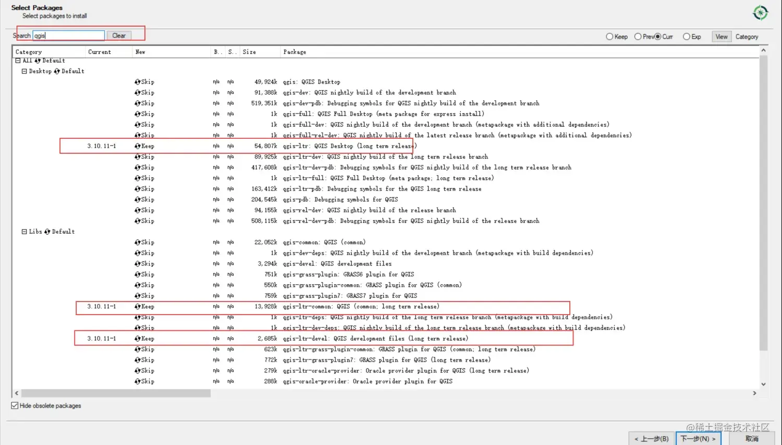Click the Skip icon for qgis-grass-plugin-common
Image resolution: width=782 pixels, height=445 pixels.
(138, 285)
